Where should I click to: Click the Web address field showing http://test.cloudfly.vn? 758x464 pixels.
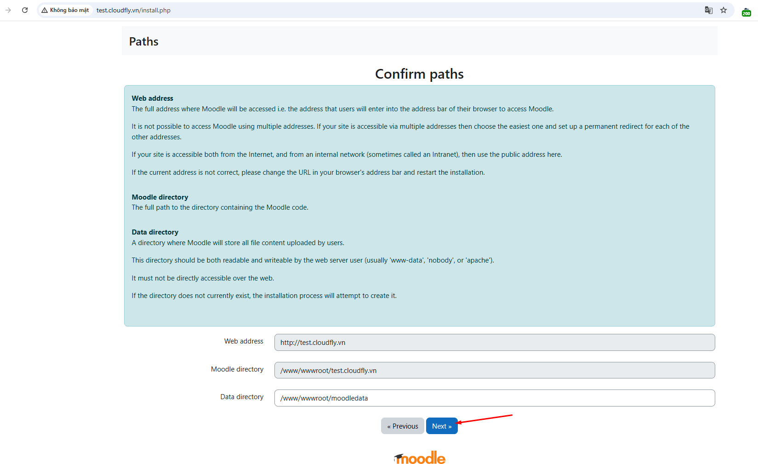coord(494,343)
